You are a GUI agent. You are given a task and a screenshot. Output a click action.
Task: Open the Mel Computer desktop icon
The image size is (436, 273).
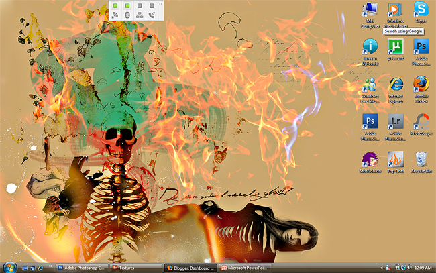coord(370,15)
